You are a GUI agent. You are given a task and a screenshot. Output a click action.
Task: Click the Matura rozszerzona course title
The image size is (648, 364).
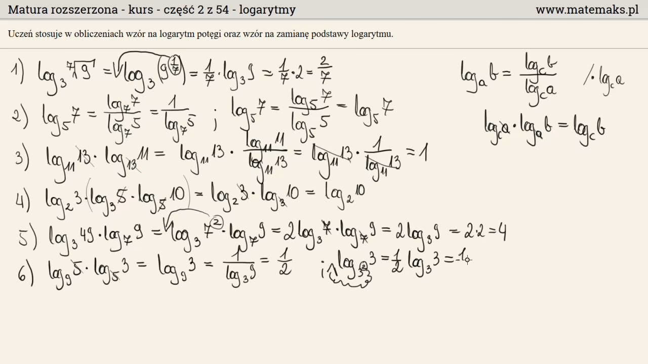152,10
